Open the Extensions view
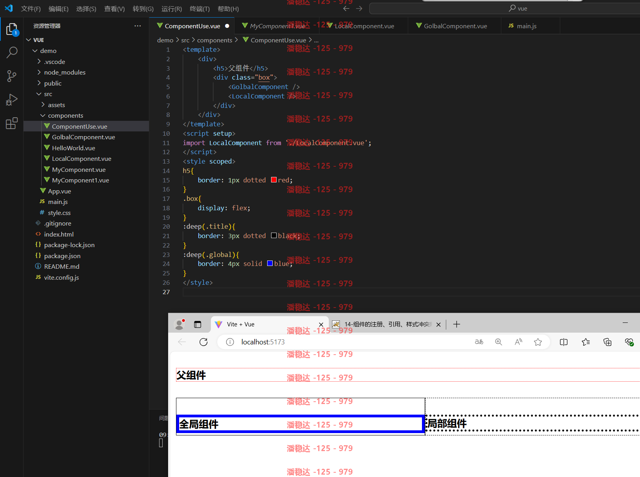Image resolution: width=640 pixels, height=477 pixels. click(x=12, y=123)
